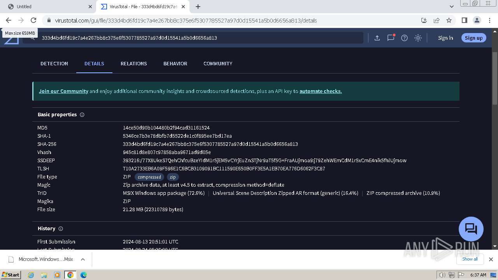Click the compressed file type tag

[x=149, y=177]
